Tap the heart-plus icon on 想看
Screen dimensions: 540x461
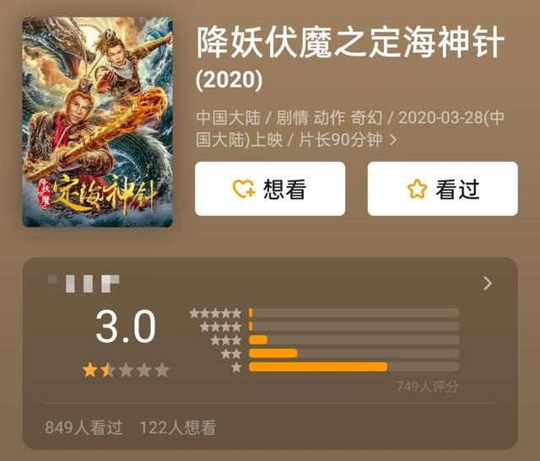tap(244, 189)
